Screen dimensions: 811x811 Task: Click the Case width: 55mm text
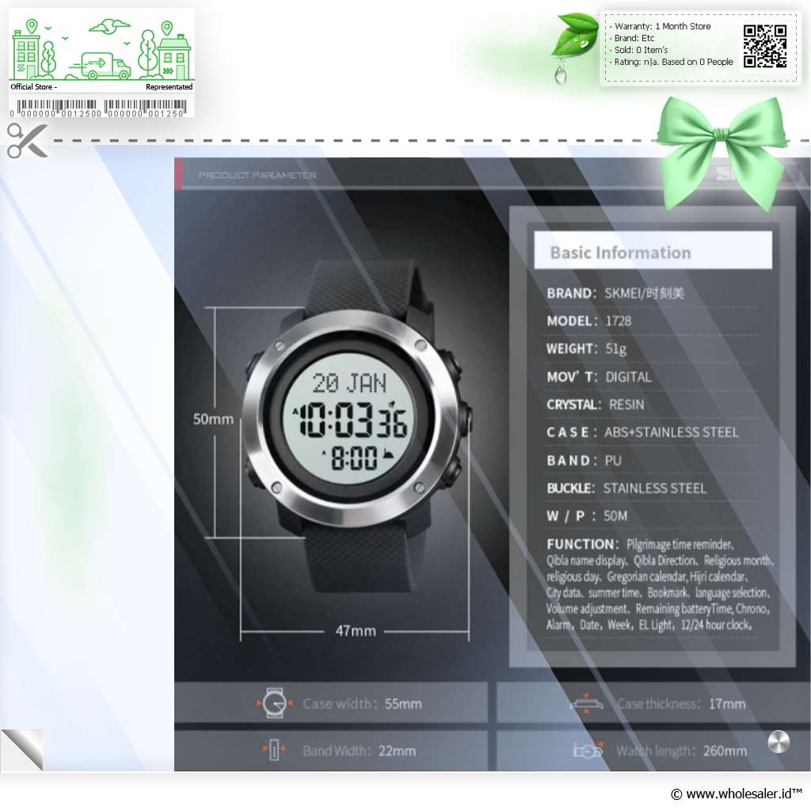click(362, 703)
